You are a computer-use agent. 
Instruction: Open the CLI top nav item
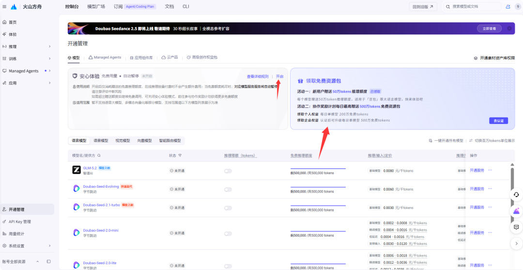pos(186,7)
